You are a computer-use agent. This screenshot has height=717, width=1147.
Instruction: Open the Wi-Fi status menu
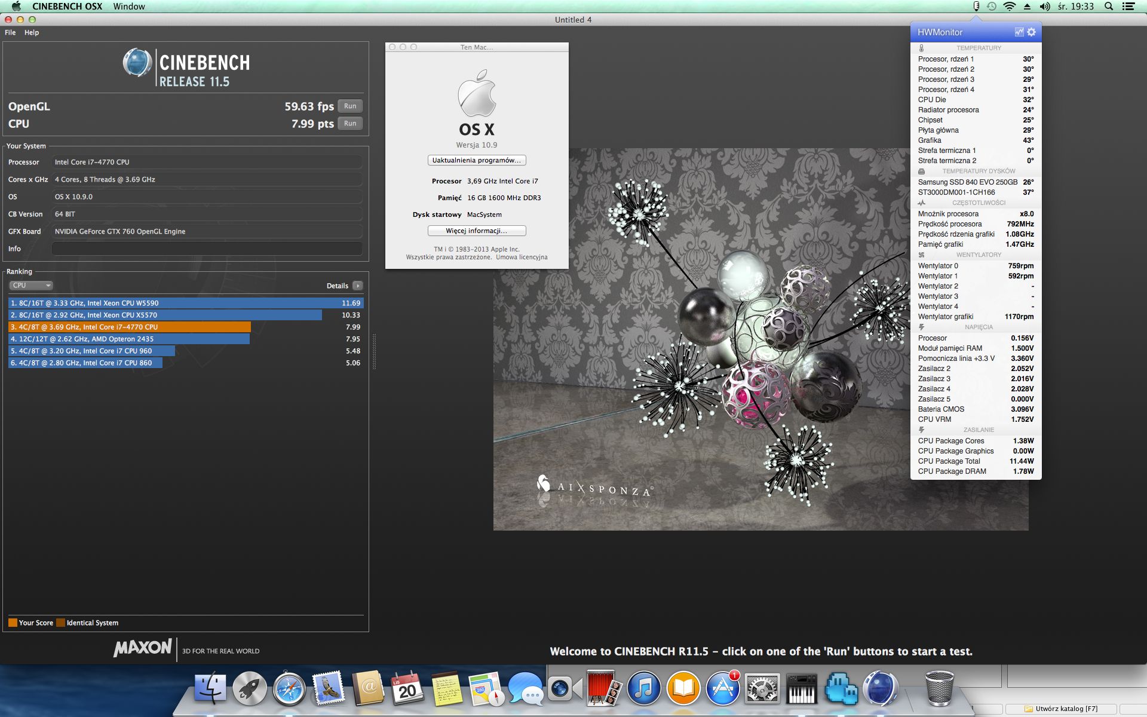[1010, 7]
